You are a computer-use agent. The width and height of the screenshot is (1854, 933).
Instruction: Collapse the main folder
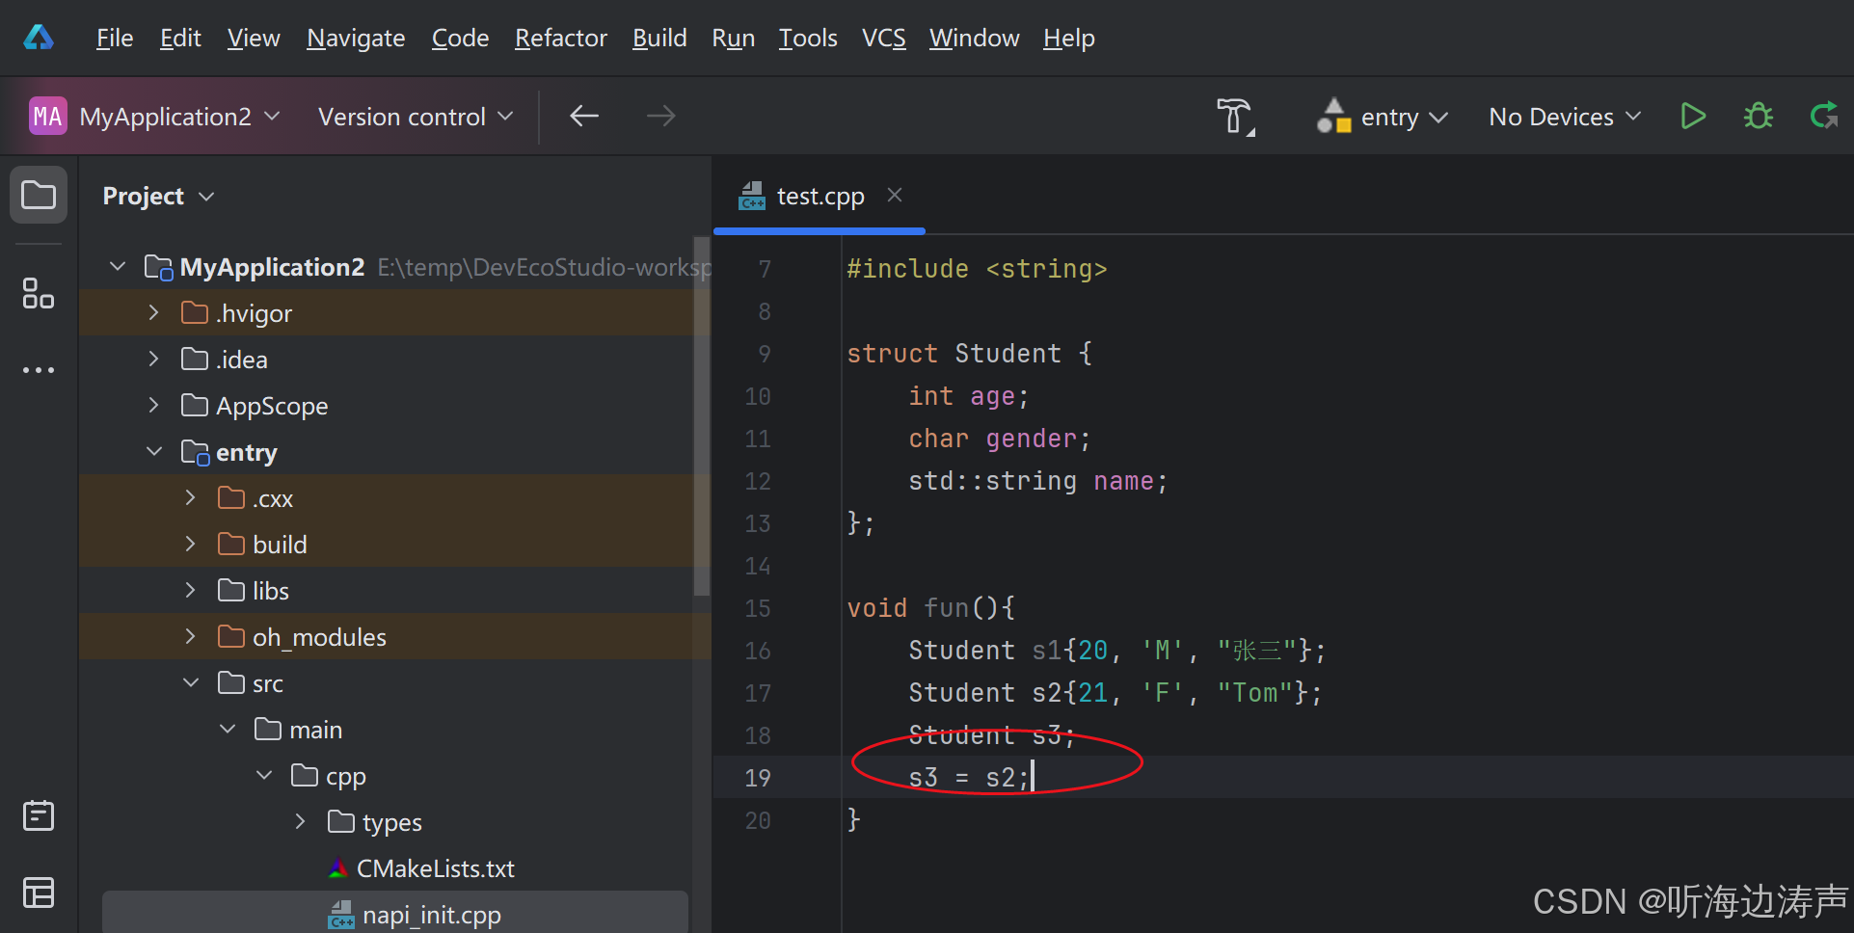(x=228, y=729)
